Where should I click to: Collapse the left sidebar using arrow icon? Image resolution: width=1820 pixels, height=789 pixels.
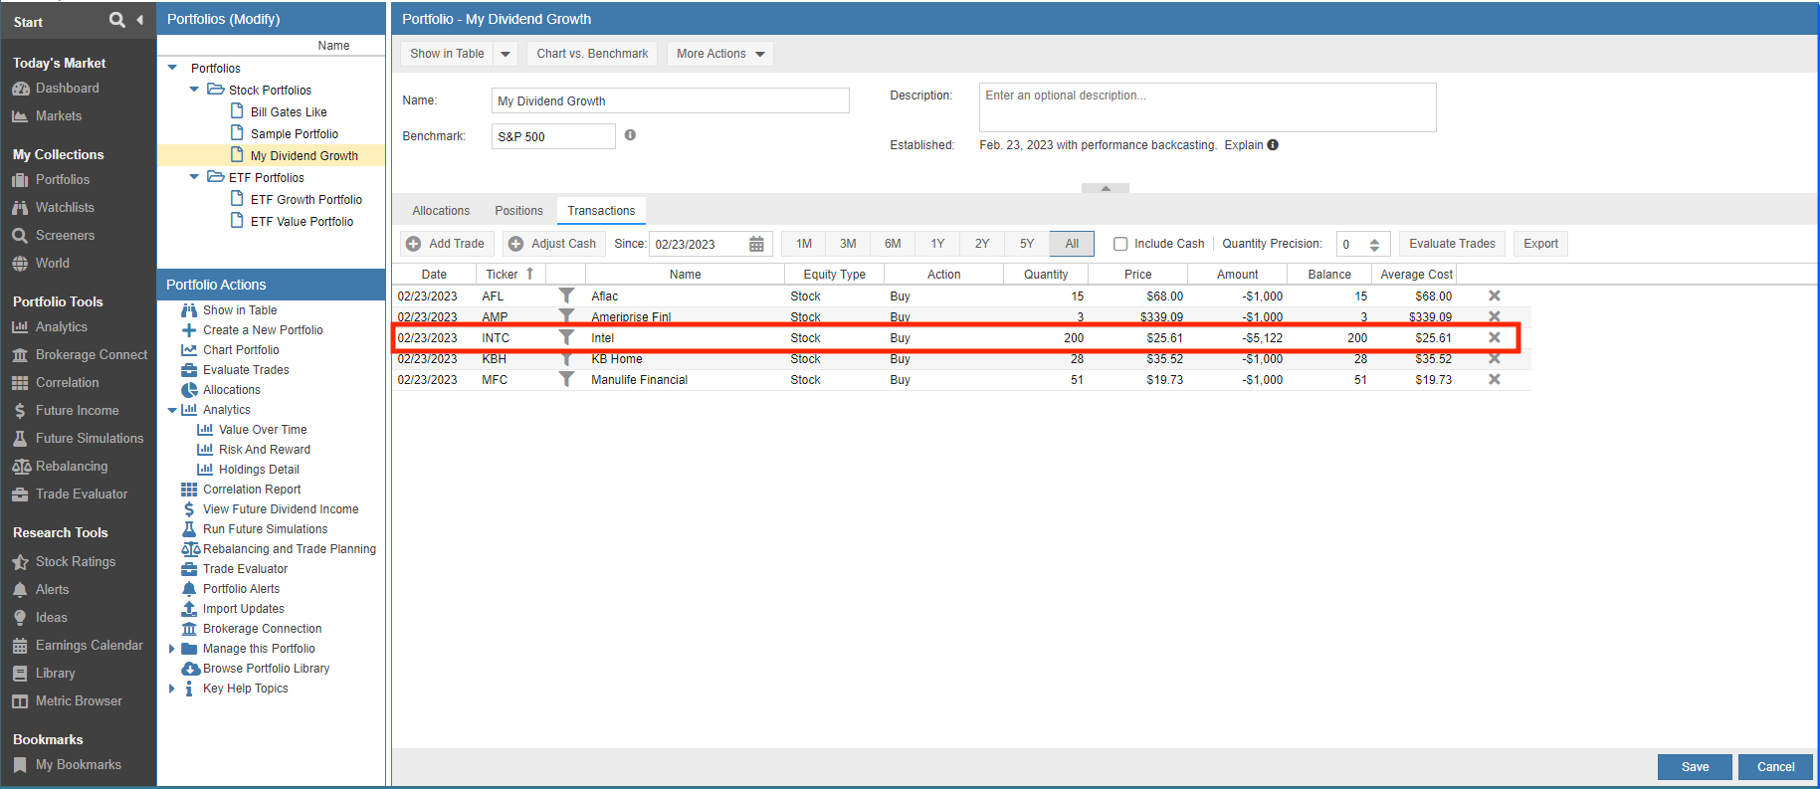140,20
